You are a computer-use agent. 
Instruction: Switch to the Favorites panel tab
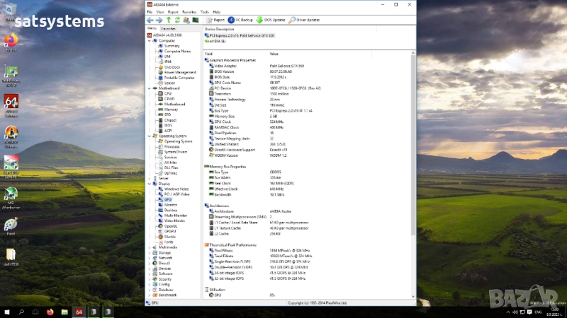pos(168,28)
